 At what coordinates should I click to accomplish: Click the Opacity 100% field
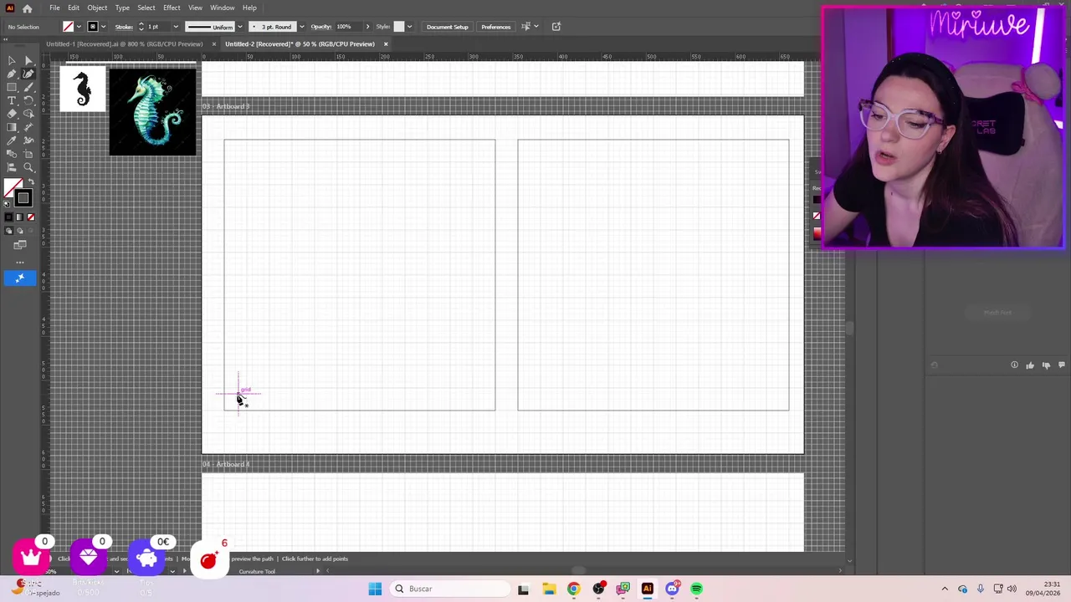(x=347, y=27)
